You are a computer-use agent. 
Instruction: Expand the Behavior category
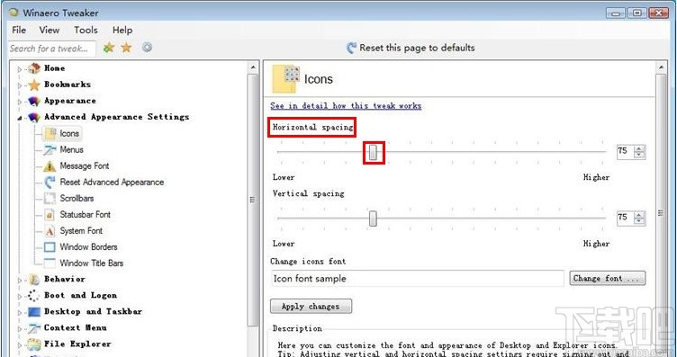(20, 281)
